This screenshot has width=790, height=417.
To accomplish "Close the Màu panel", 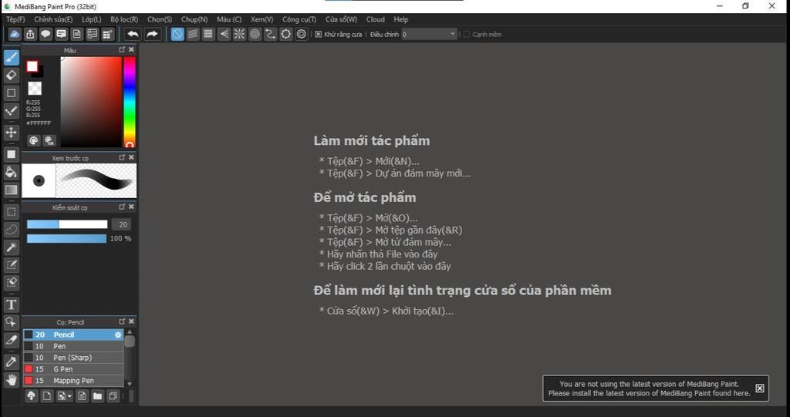I will [131, 49].
